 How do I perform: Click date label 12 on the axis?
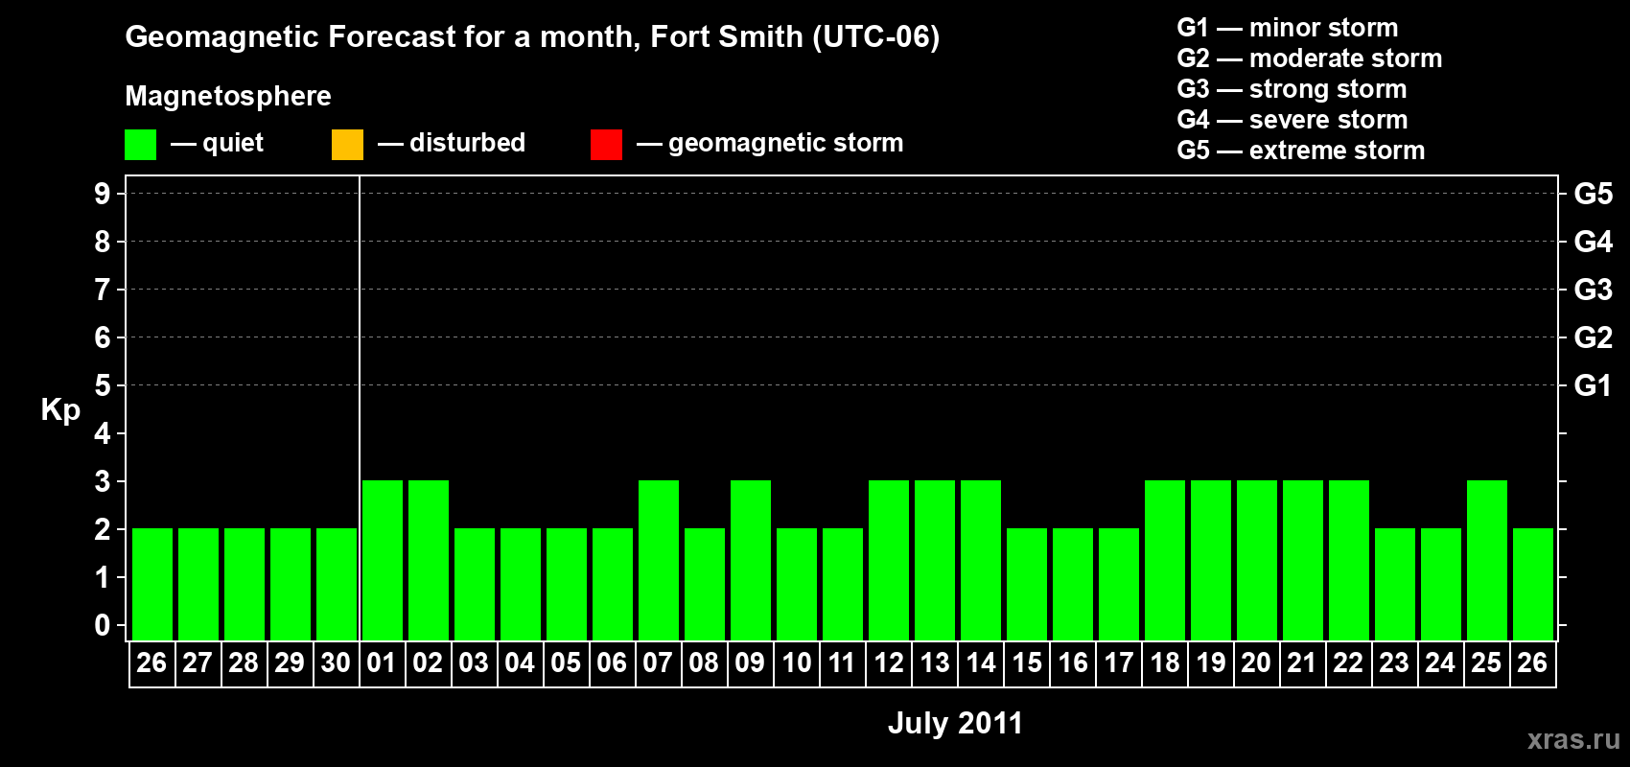pyautogui.click(x=889, y=663)
